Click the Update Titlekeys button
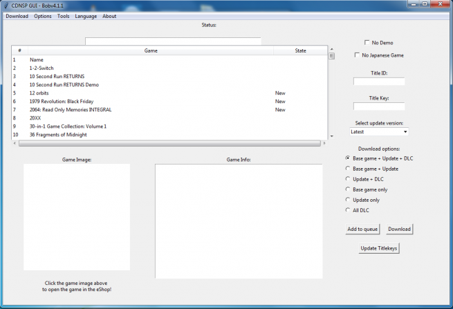The width and height of the screenshot is (453, 309). coord(379,247)
